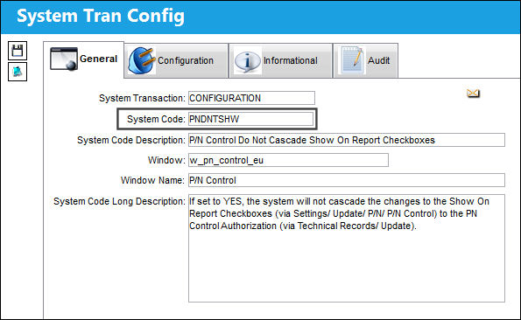Go to the Audit tab label
521x320 pixels.
(x=378, y=60)
